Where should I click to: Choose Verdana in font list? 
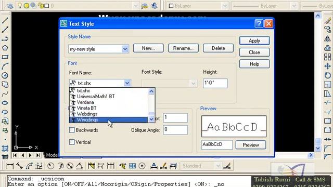point(109,102)
